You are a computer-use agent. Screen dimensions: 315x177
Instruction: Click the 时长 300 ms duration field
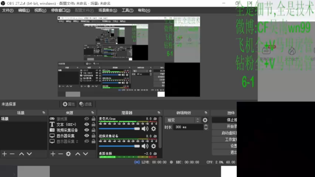coord(188,127)
